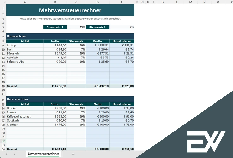Select Roman brutto cell € 21,40
This screenshot has height=158, width=233.
point(55,112)
